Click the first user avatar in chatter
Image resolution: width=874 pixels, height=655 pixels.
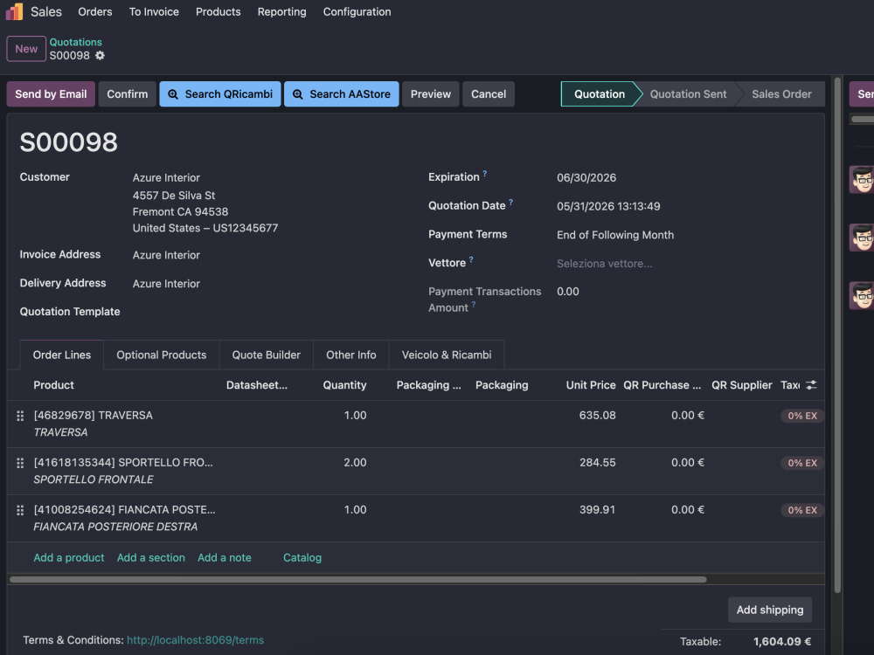(861, 179)
